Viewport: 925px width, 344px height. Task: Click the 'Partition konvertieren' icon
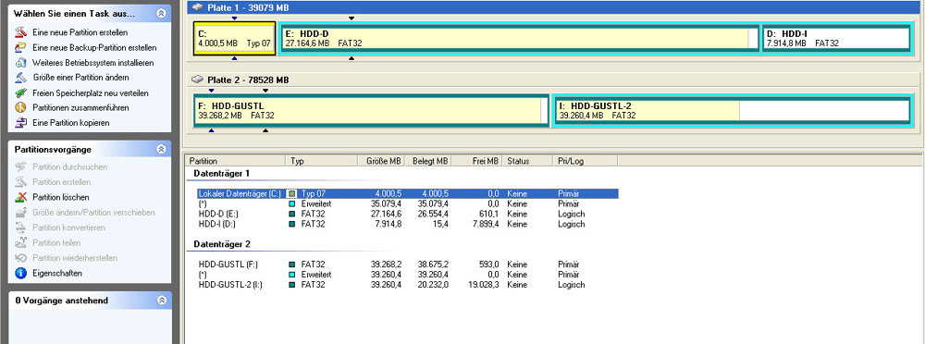(x=21, y=227)
